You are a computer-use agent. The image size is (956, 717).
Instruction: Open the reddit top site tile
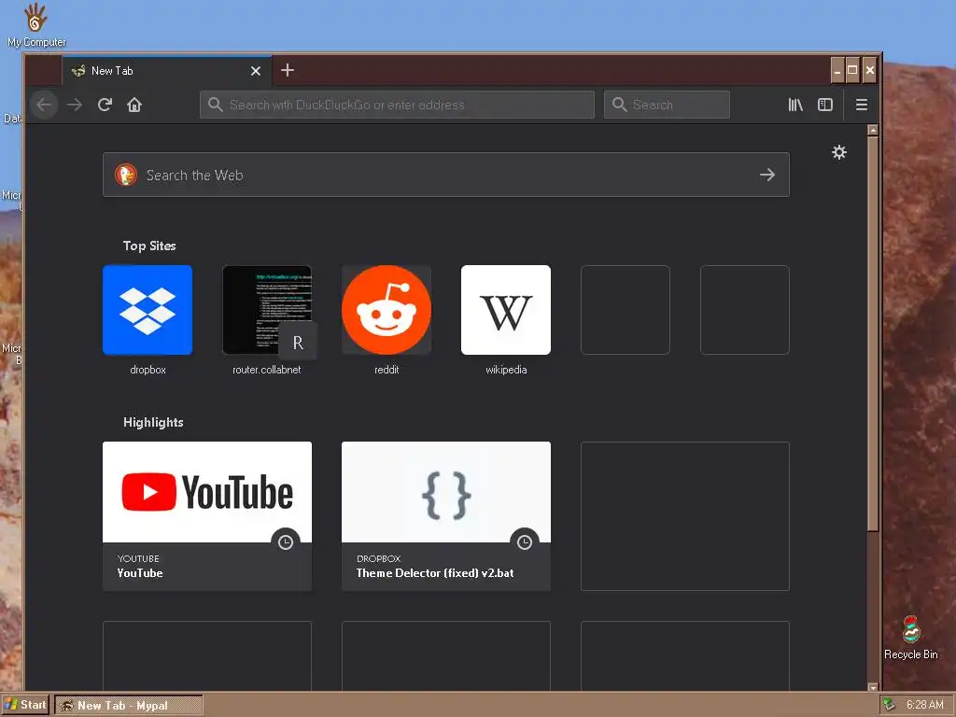[x=387, y=310]
